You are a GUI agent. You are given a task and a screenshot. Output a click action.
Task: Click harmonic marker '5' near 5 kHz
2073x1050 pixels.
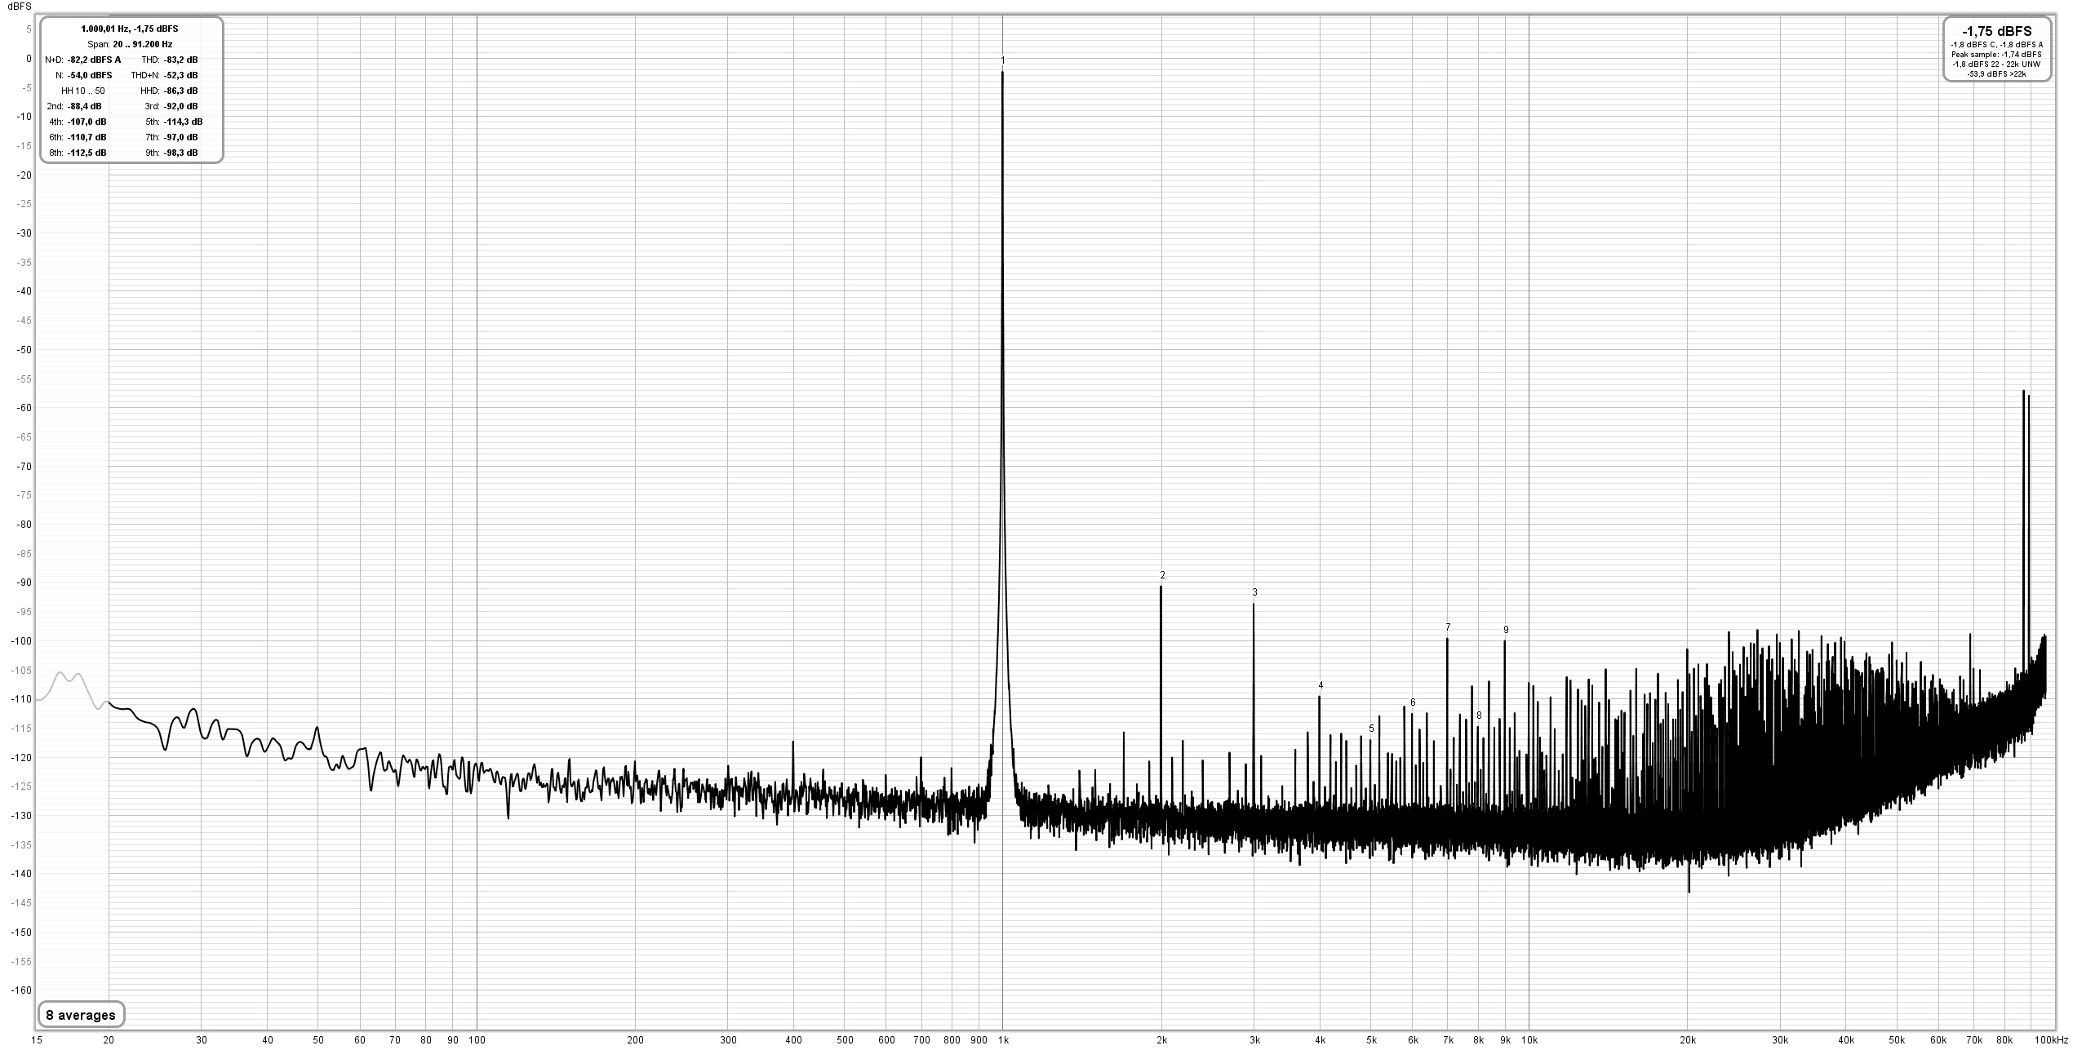point(1372,729)
